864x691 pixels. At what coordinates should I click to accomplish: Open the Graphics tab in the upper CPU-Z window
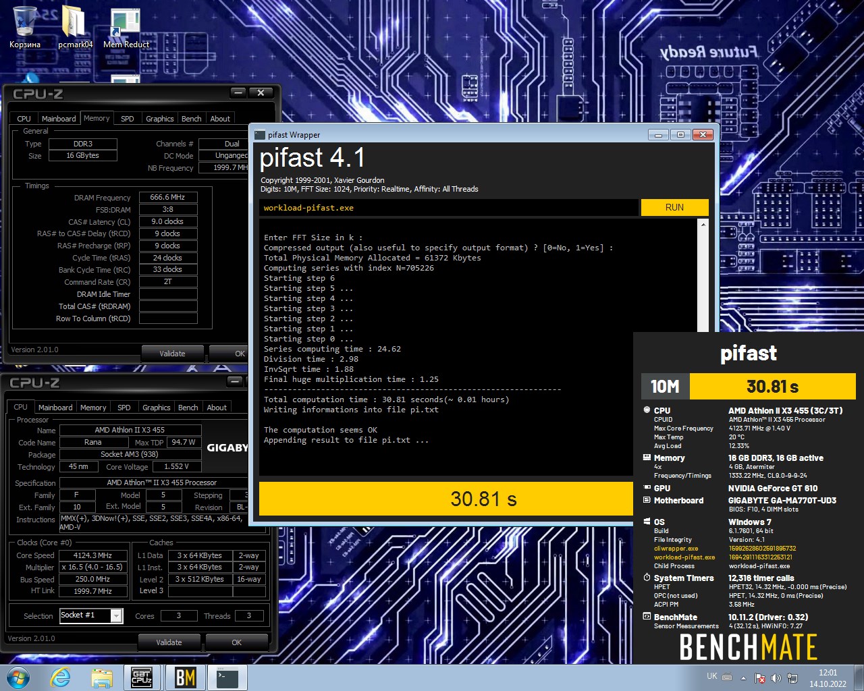tap(160, 119)
